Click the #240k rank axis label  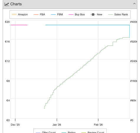(134, 61)
